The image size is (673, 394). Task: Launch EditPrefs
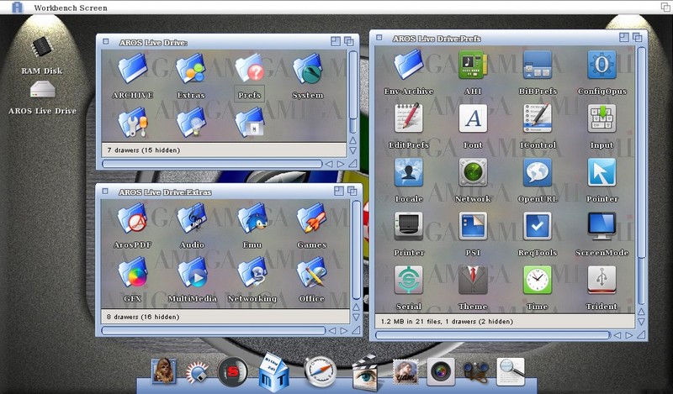click(409, 118)
